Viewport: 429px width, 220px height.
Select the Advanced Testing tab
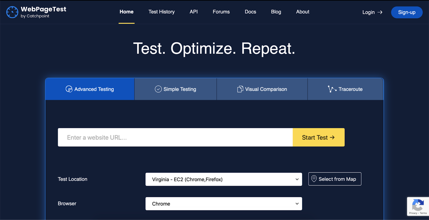(x=90, y=89)
